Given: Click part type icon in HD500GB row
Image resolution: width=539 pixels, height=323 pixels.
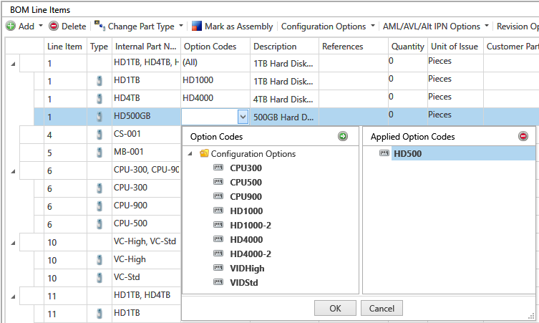Looking at the screenshot, I should click(x=99, y=115).
